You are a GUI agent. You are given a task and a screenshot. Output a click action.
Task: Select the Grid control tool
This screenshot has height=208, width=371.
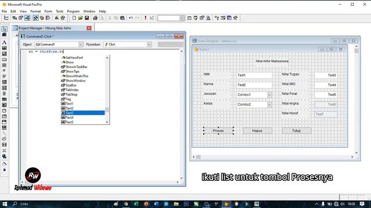coord(4,99)
